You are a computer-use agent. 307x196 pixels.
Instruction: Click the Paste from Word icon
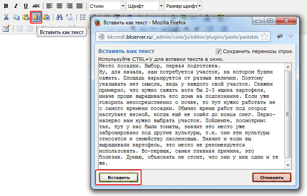tap(46, 17)
